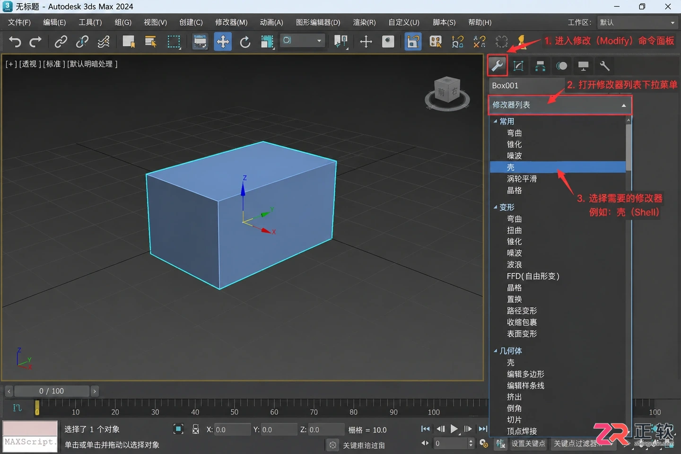
Task: Toggle the Selection Lock padlock
Action: coord(196,429)
